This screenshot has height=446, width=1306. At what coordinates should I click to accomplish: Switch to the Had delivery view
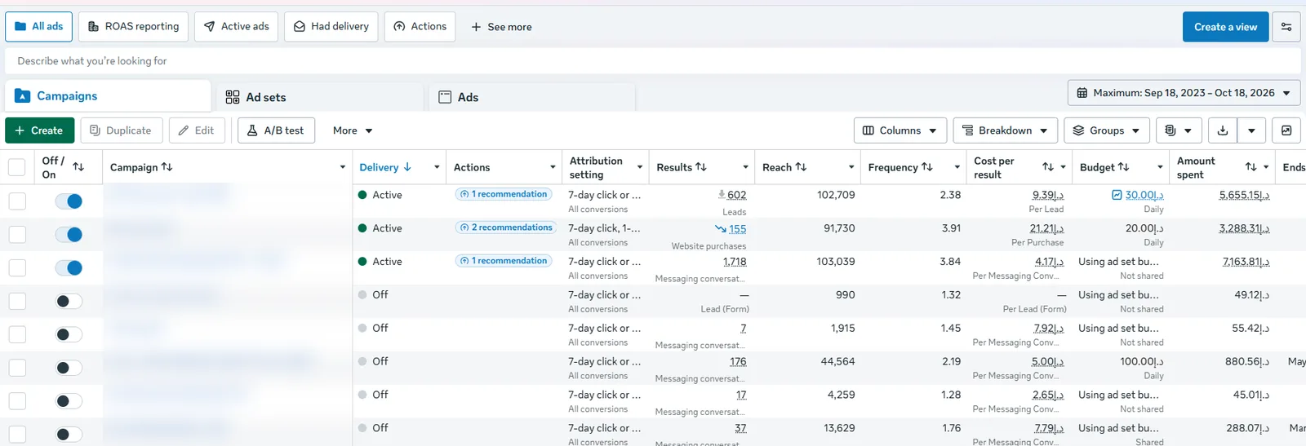coord(331,27)
